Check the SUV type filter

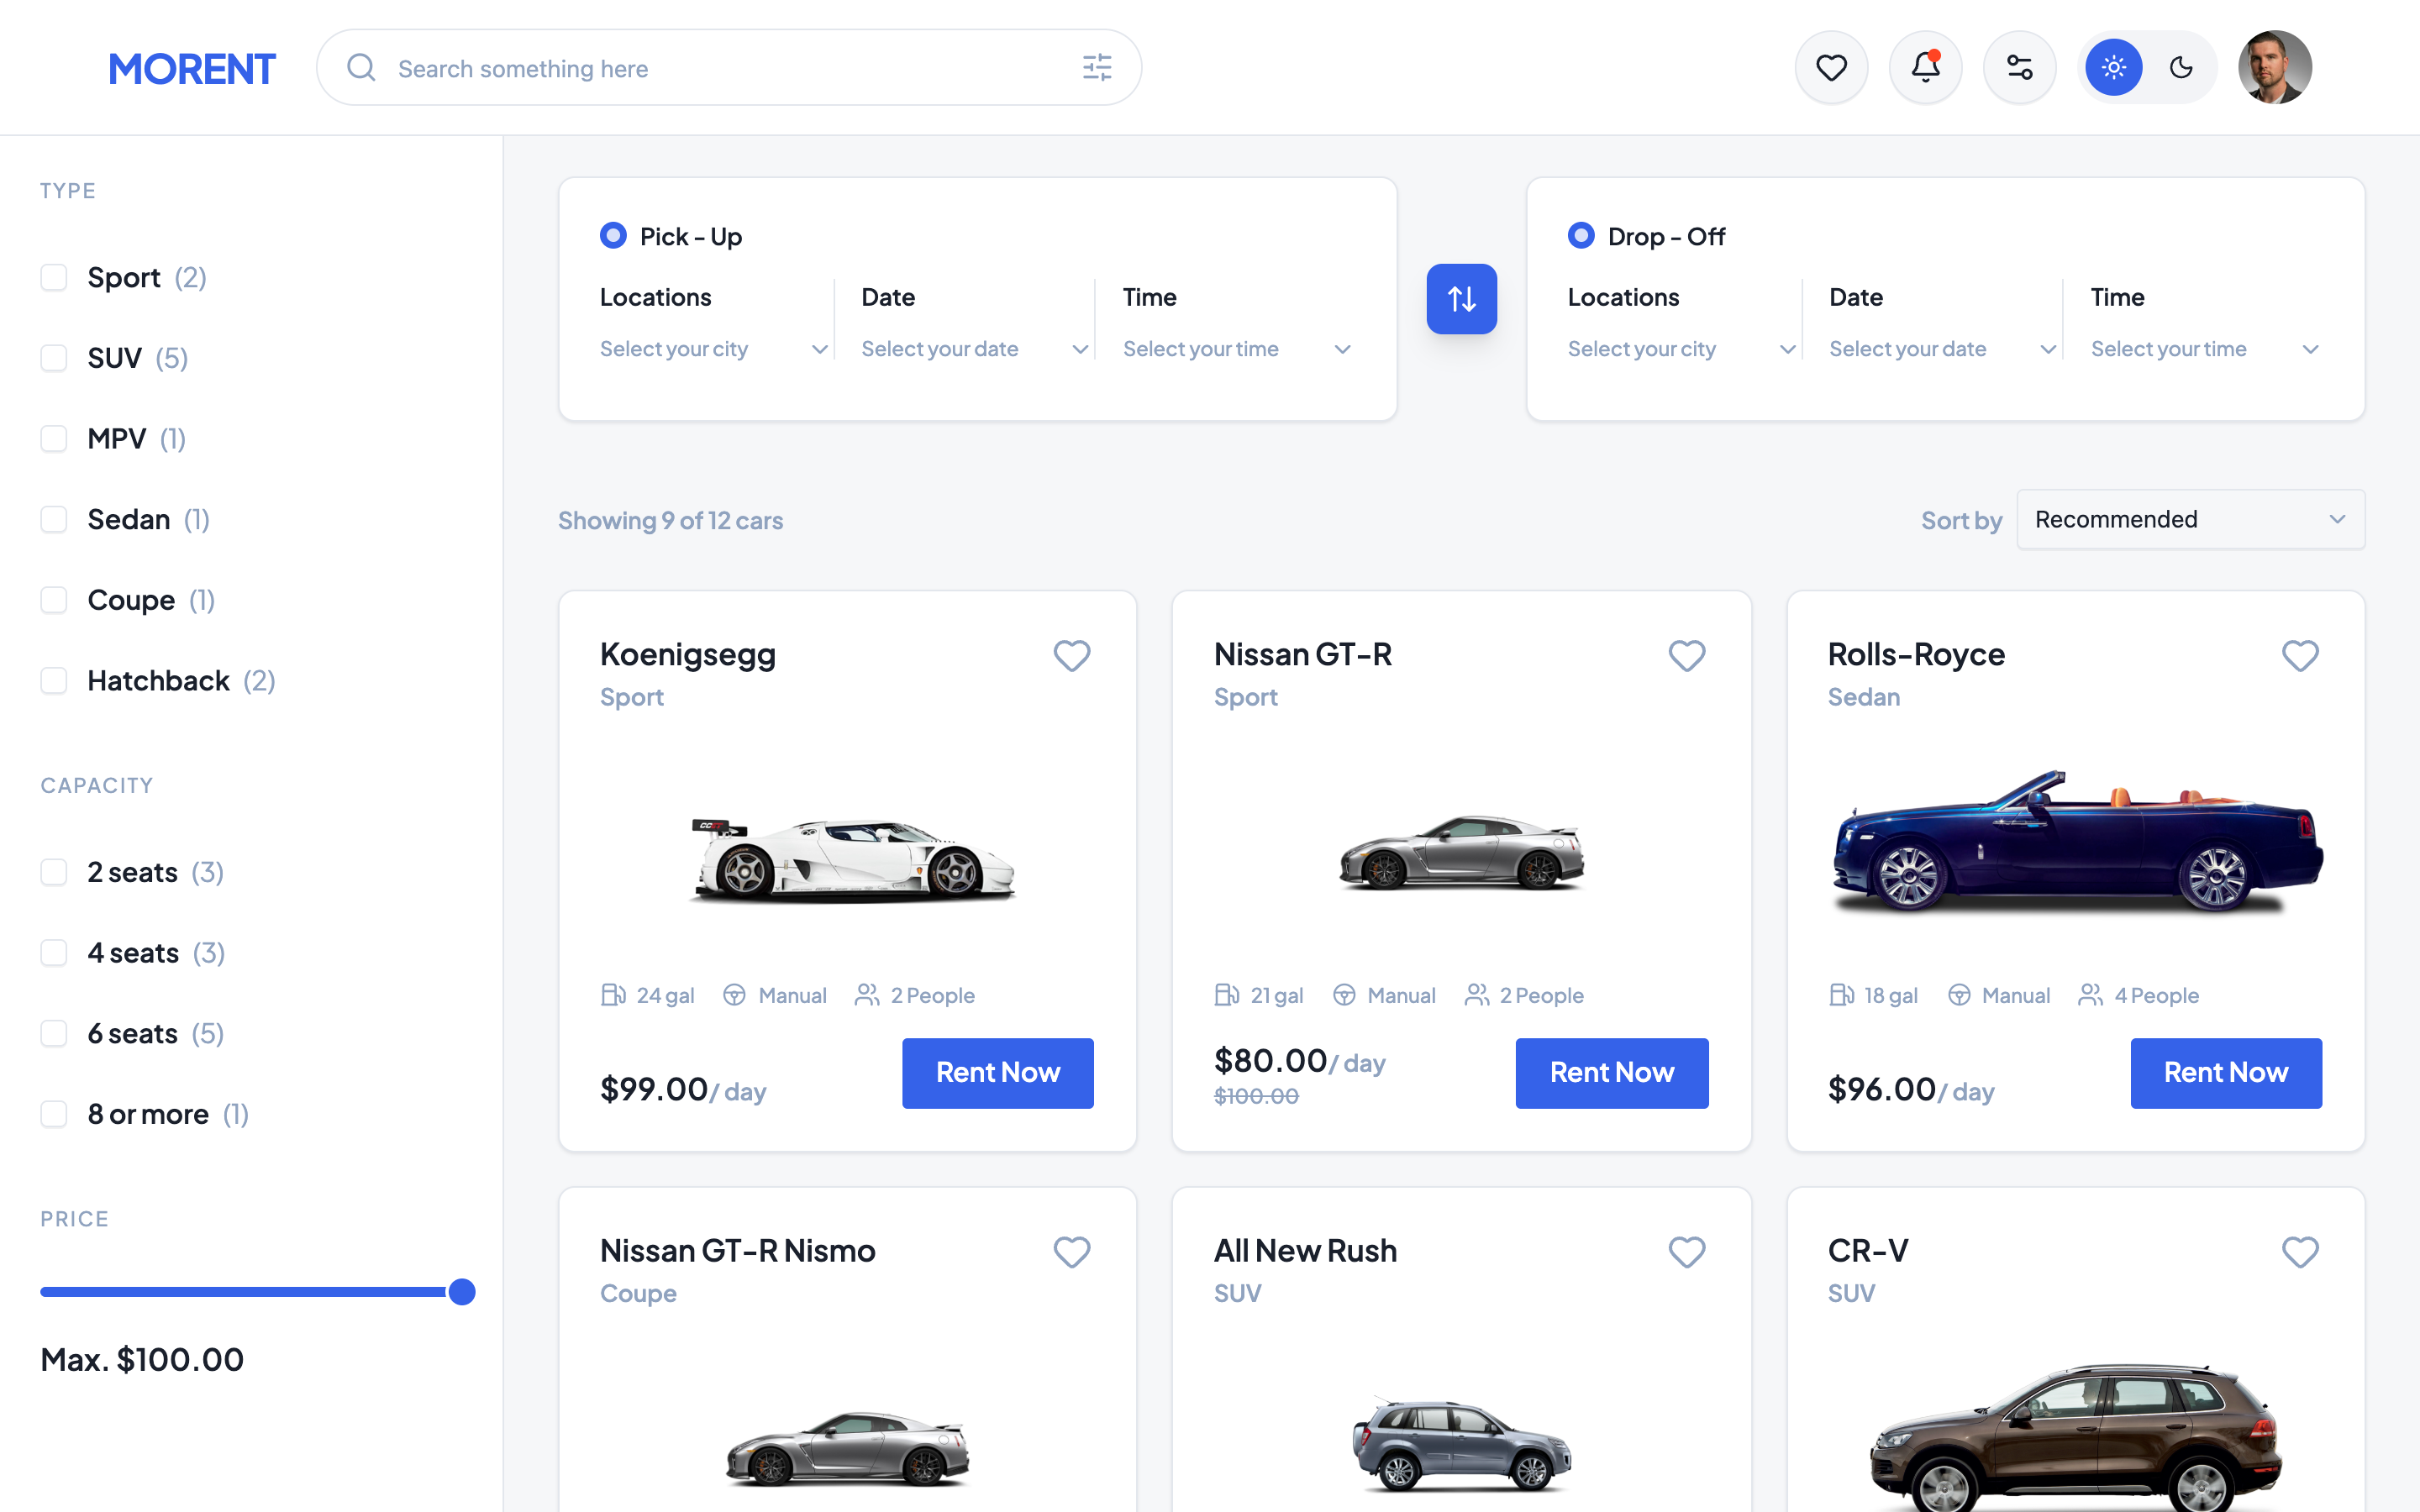tap(54, 358)
